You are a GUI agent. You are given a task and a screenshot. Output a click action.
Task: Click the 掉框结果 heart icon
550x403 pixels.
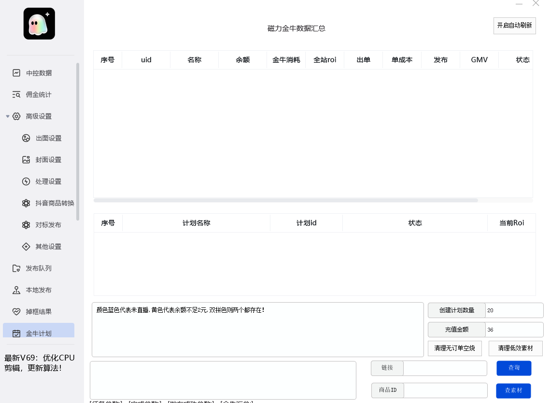16,311
